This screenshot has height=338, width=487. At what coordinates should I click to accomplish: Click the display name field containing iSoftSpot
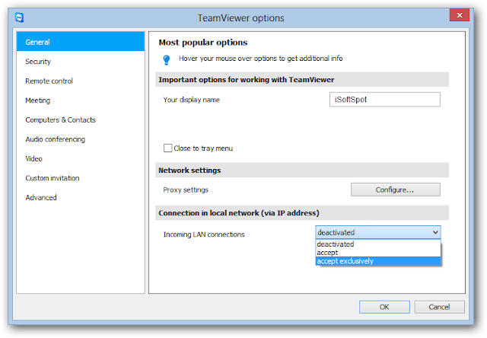point(385,100)
